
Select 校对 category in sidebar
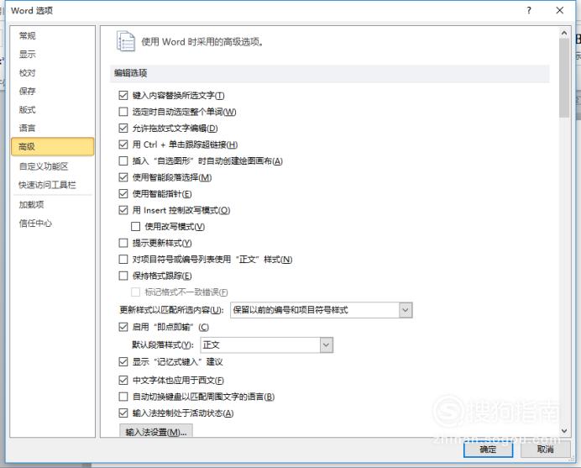pyautogui.click(x=52, y=73)
